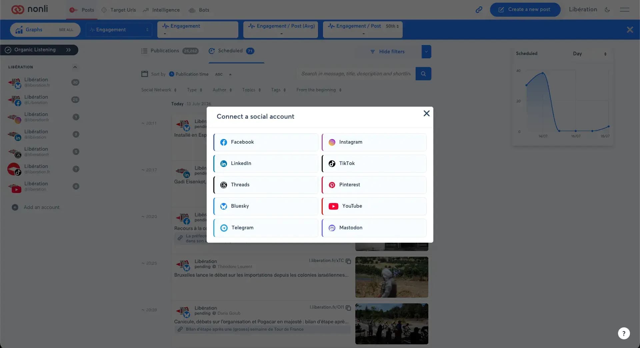Select the Engagement / Post (Avg) card

click(281, 29)
